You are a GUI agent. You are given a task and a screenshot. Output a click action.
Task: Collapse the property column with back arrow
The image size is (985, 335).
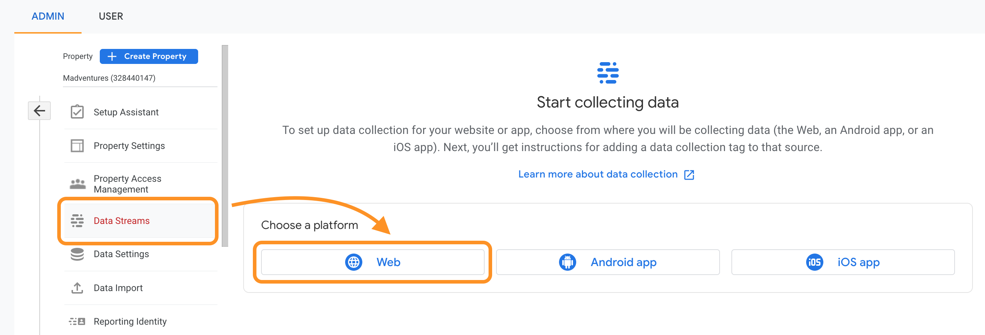point(39,111)
